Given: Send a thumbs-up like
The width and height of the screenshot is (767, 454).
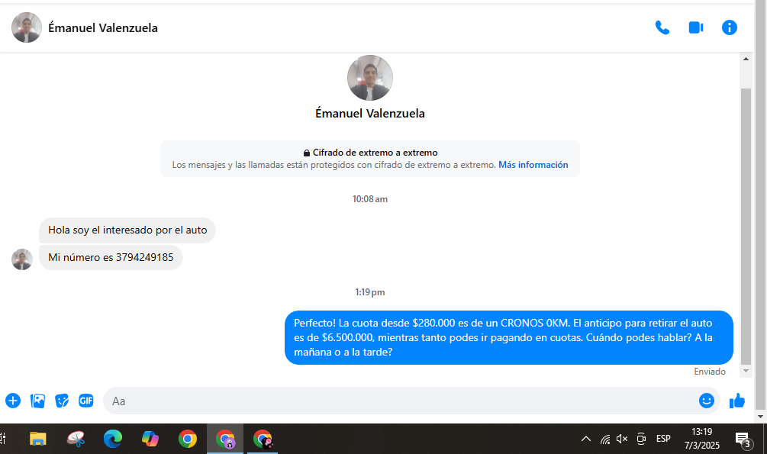Looking at the screenshot, I should pos(736,401).
